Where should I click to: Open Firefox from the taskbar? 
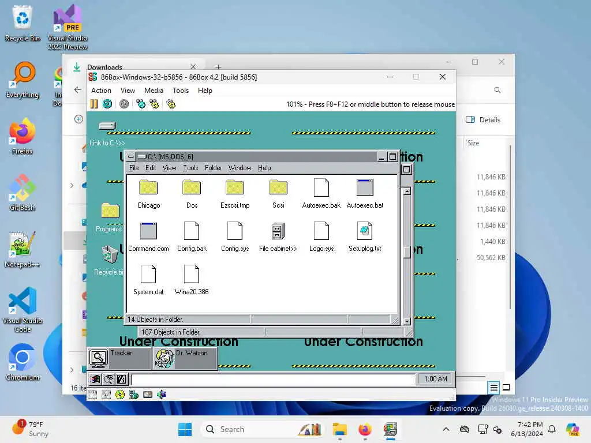pyautogui.click(x=365, y=429)
